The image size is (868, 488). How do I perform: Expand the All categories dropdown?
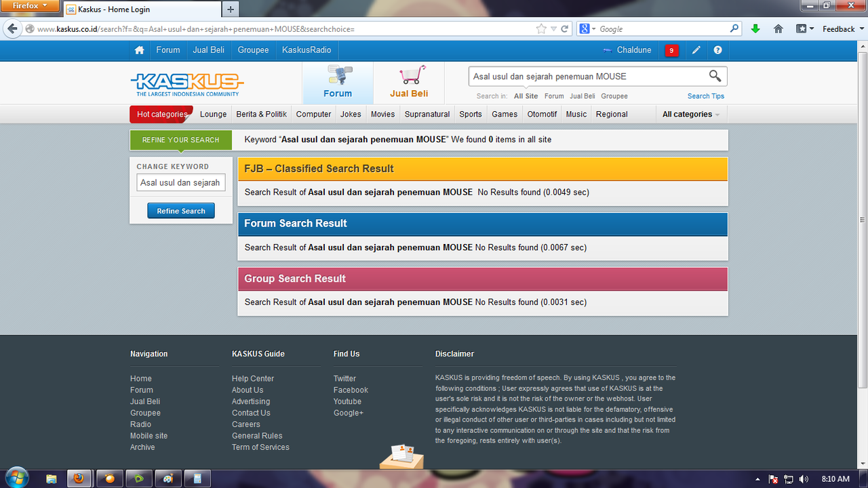[691, 115]
